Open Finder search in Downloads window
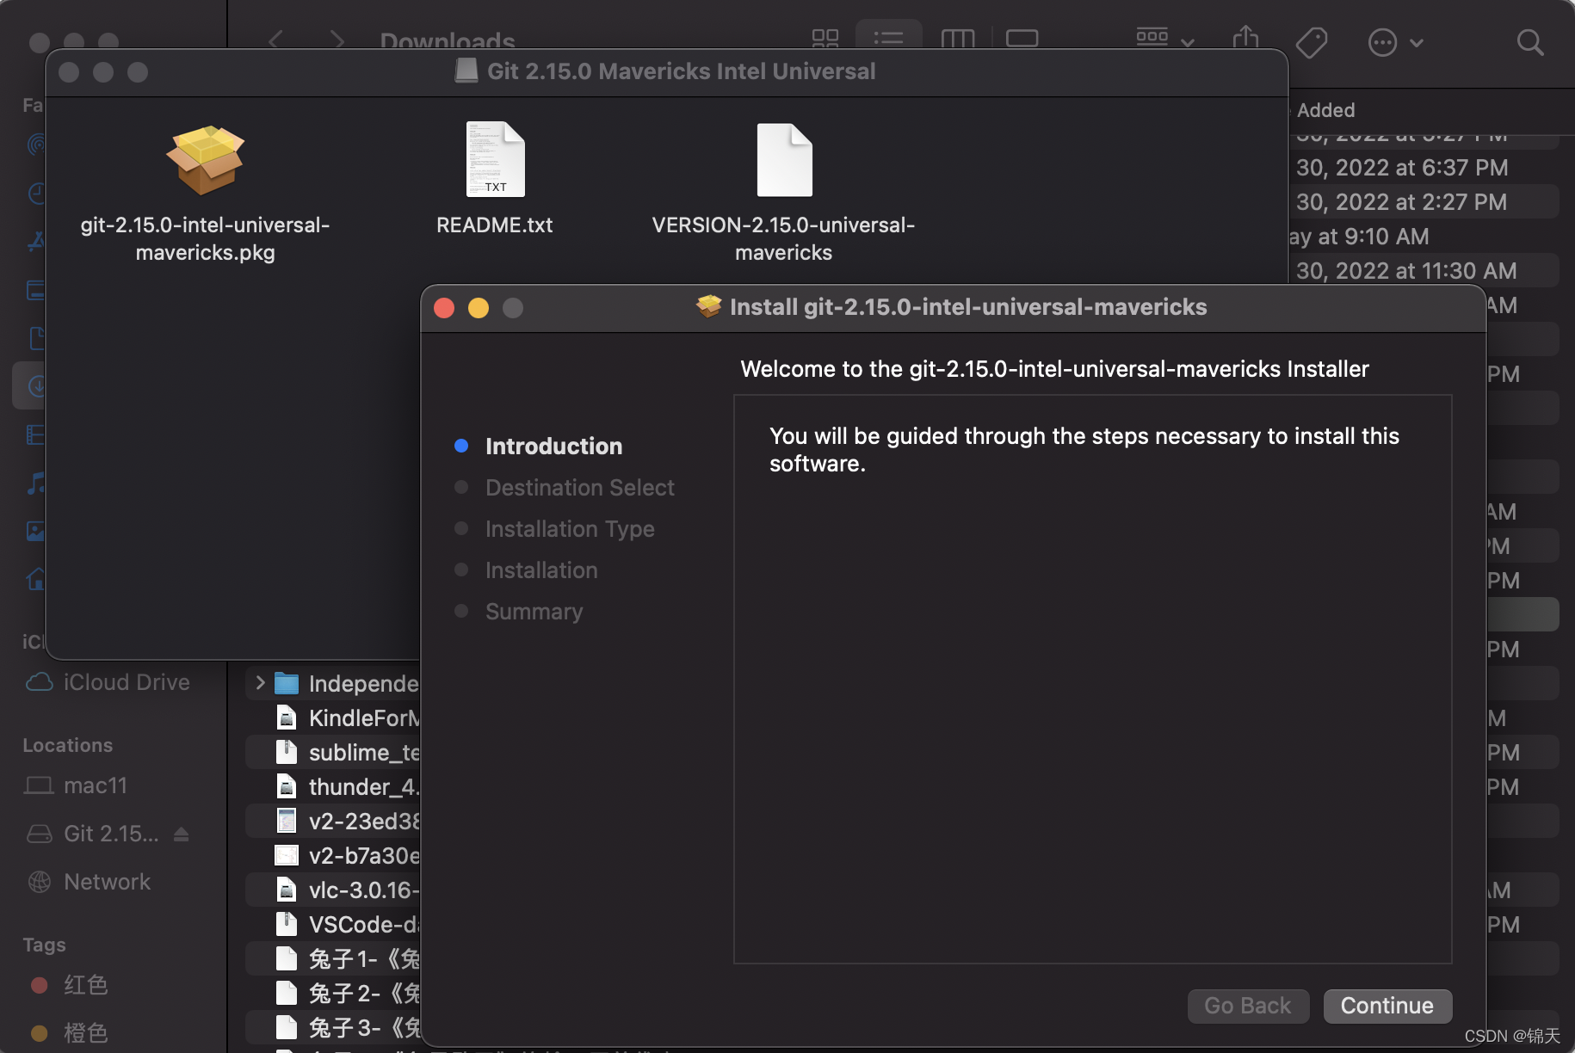 point(1529,42)
